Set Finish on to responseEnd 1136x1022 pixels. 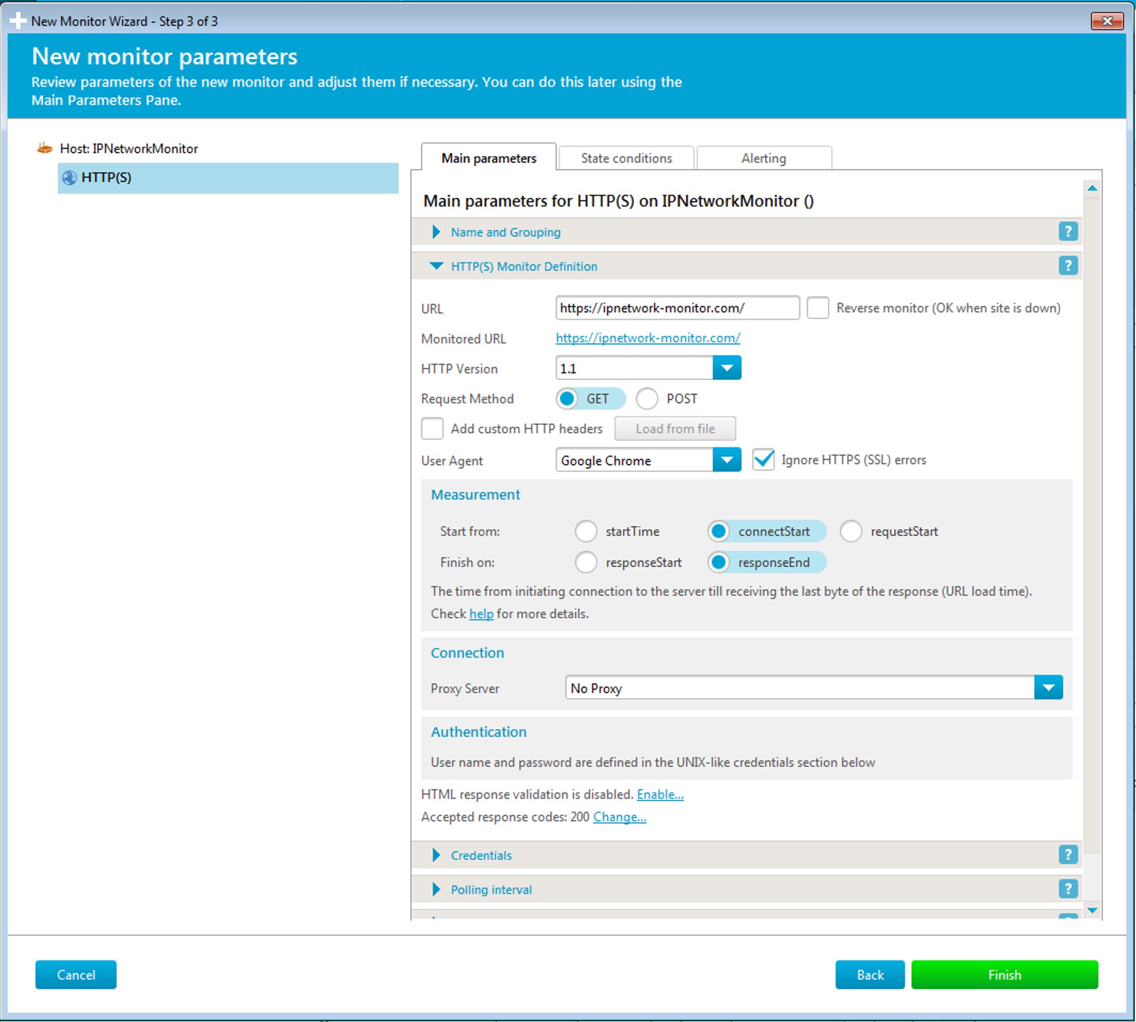click(x=766, y=562)
